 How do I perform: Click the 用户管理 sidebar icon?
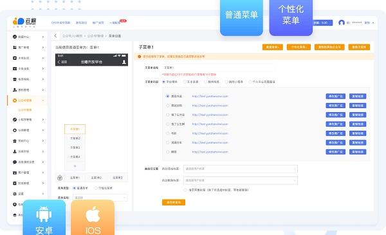(15, 173)
